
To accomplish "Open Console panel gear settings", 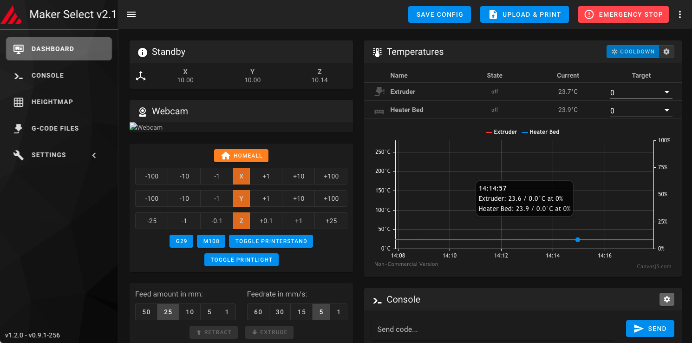I will [x=667, y=299].
